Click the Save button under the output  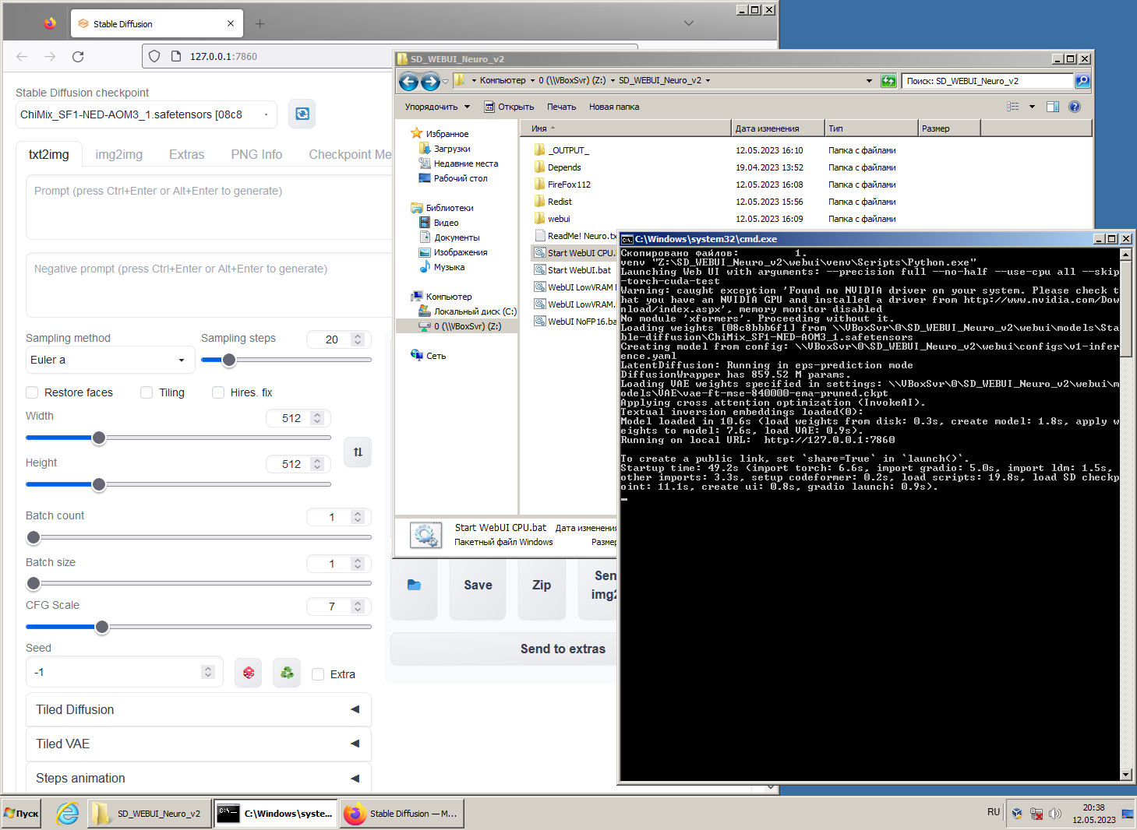point(478,586)
